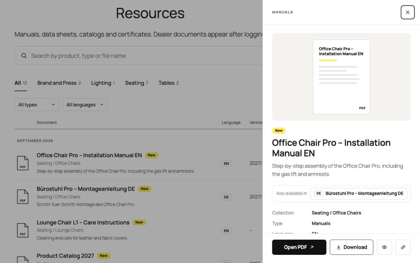Image resolution: width=420 pixels, height=263 pixels.
Task: Open Lounge Chair L1 – Care Instructions row
Action: (x=139, y=230)
